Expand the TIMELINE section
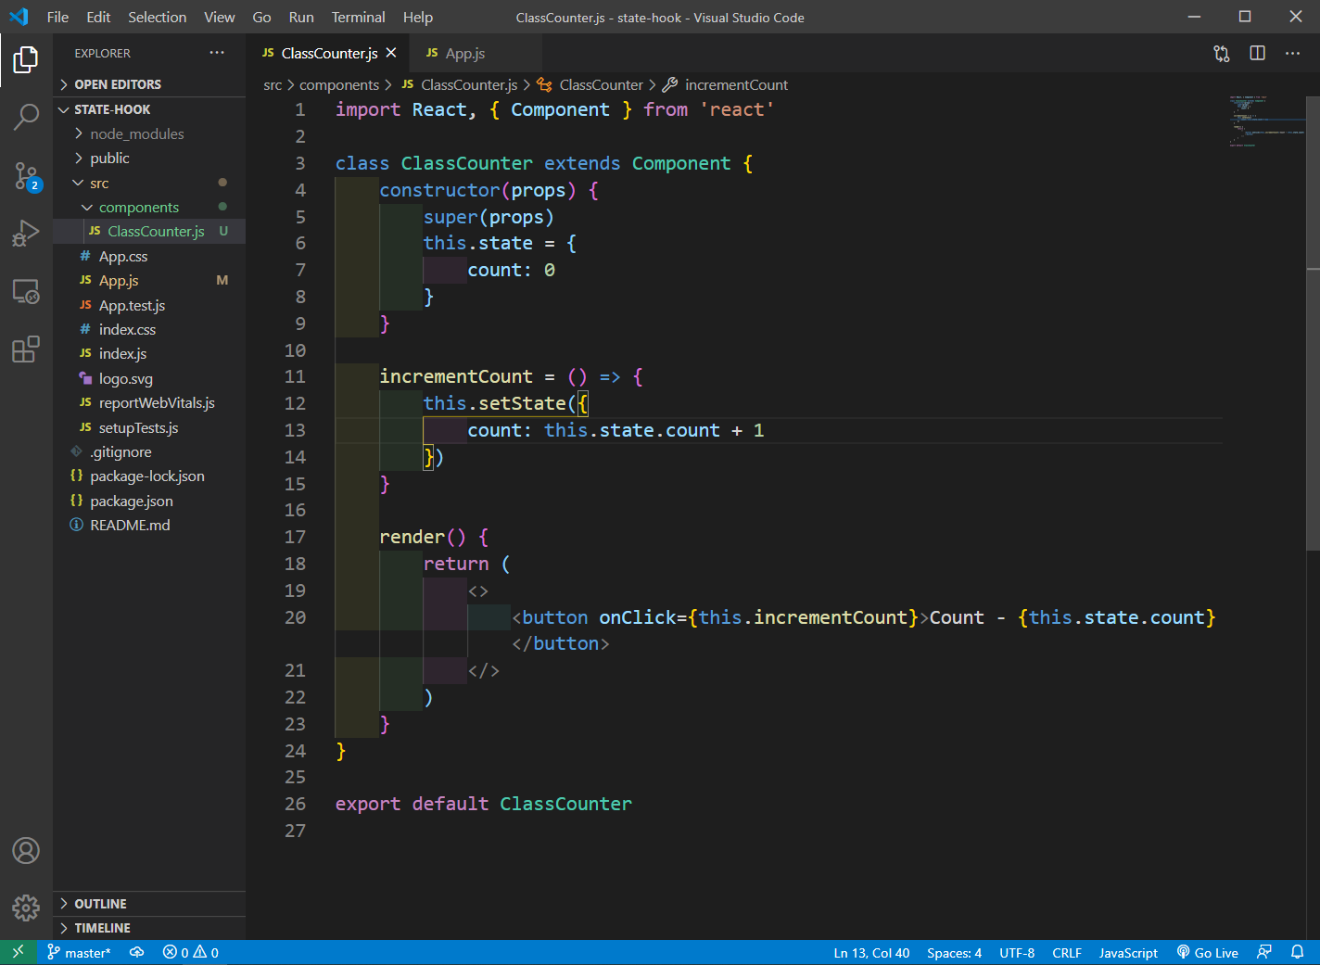This screenshot has width=1320, height=965. point(149,928)
